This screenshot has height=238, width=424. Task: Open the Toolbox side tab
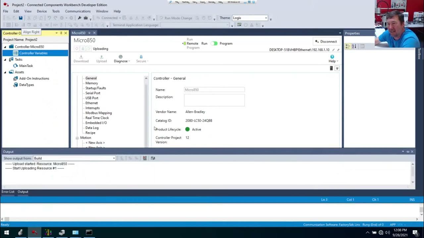[419, 54]
